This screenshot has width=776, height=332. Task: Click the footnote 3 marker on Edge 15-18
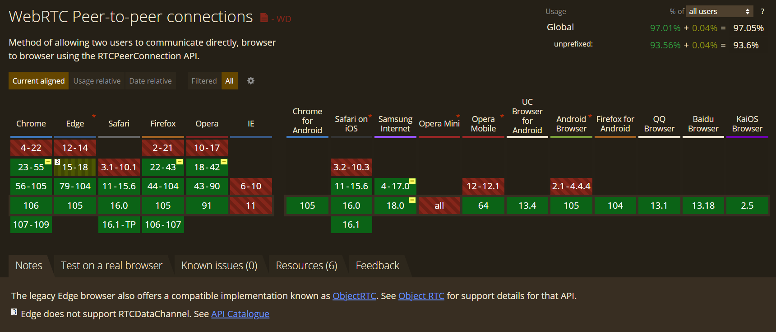click(x=57, y=162)
